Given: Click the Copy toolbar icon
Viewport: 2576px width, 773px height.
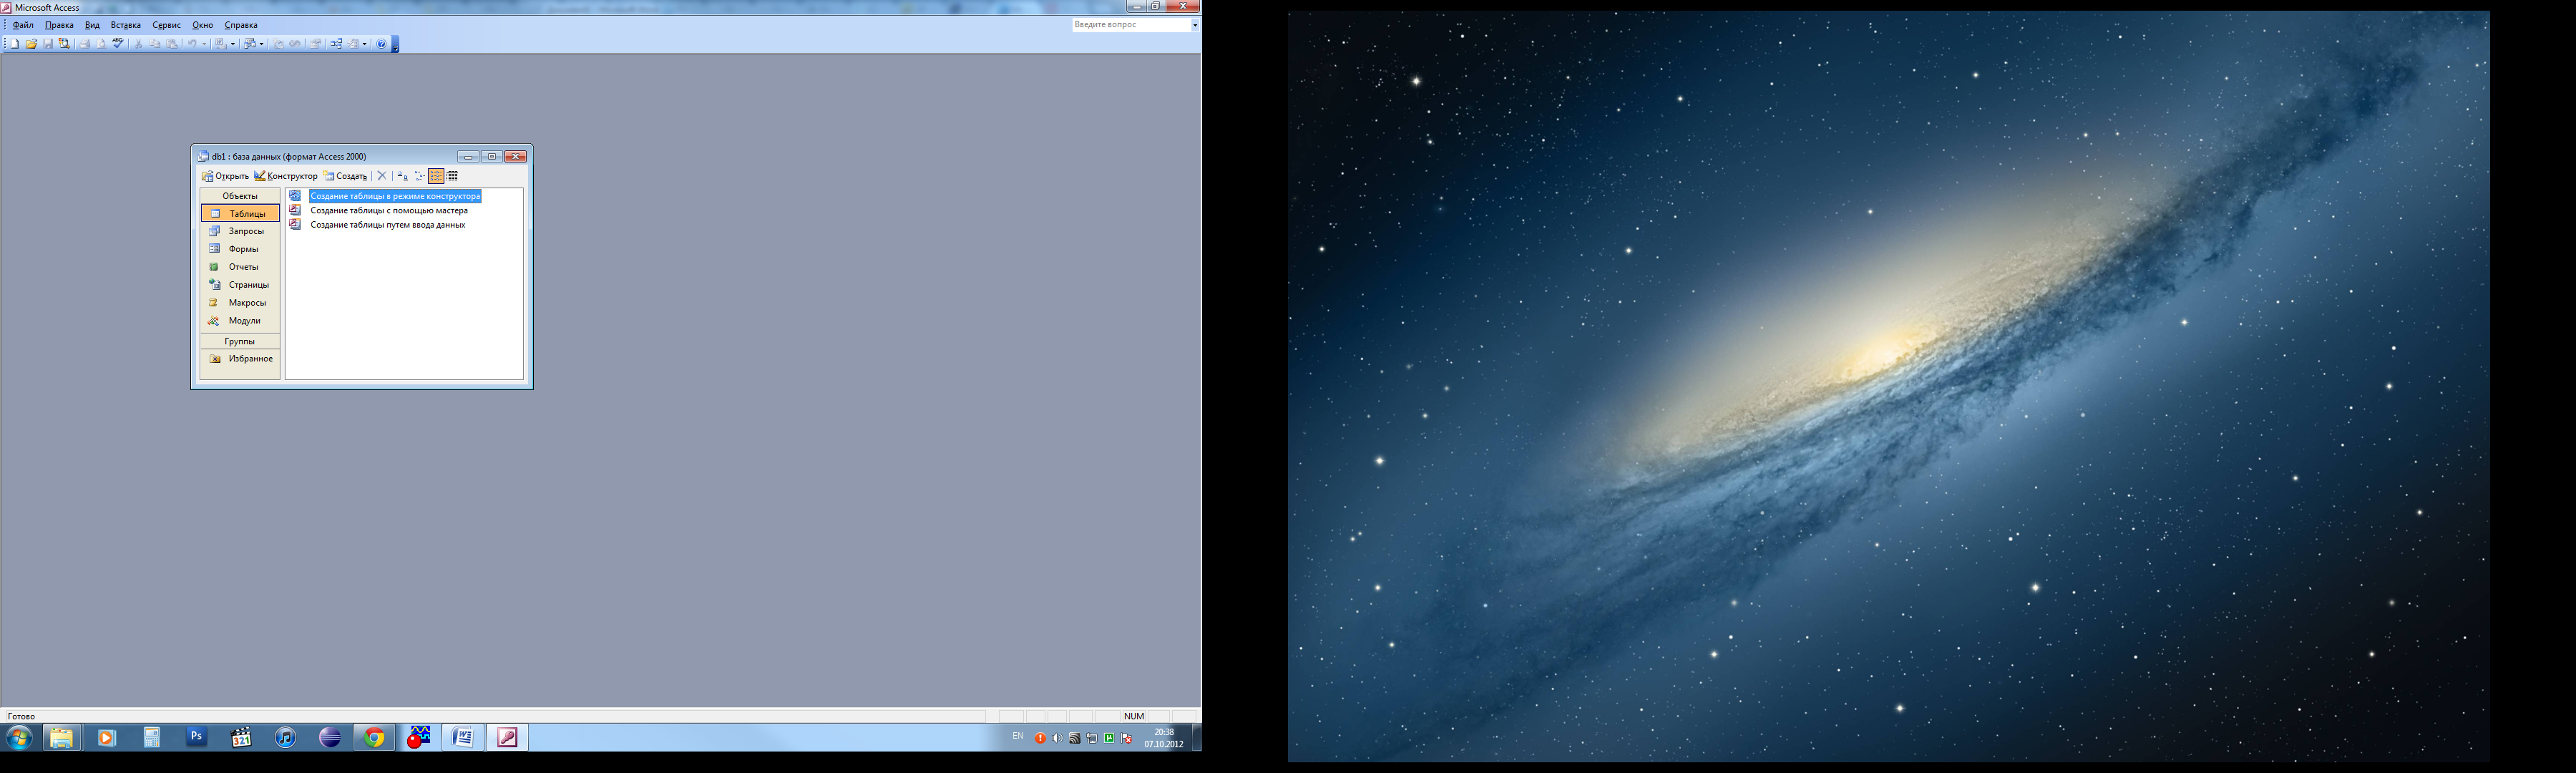Looking at the screenshot, I should 155,44.
